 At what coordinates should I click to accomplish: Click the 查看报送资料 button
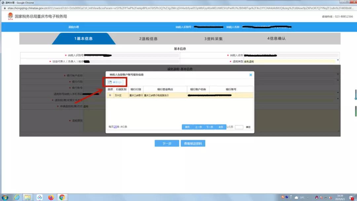pos(193,143)
